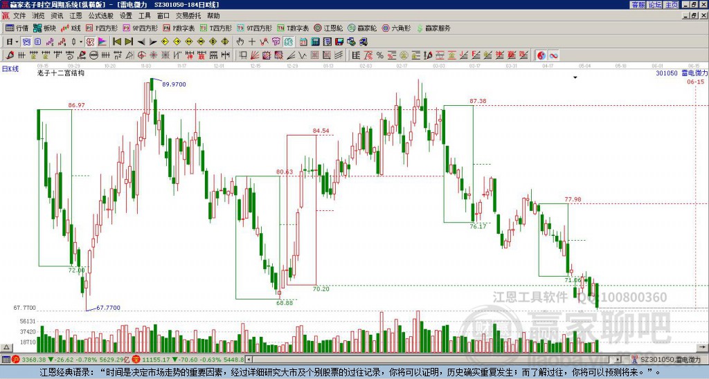Viewport: 709px width, 379px height.
Task: Open the 板块 sector view
Action: tap(44, 28)
